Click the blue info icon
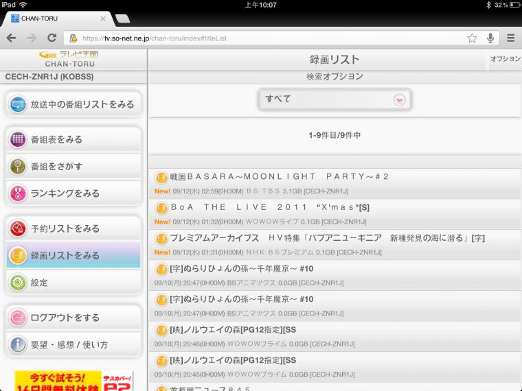Image resolution: width=522 pixels, height=391 pixels. click(18, 344)
